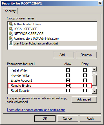Screen dimensions: 104x125
Task: Open Advanced security settings
Action: (84, 99)
